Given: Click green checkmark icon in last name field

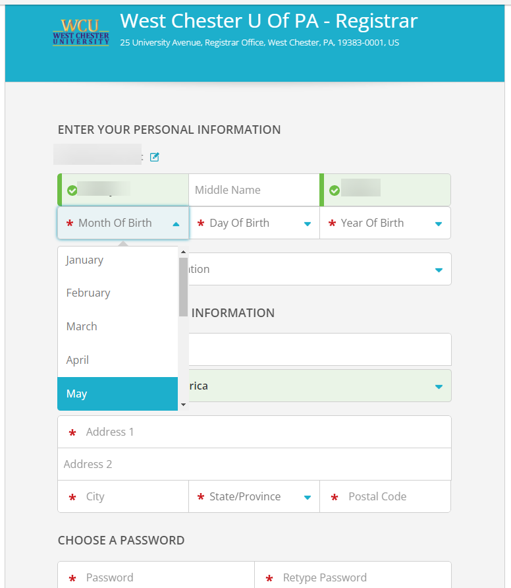Looking at the screenshot, I should click(x=335, y=191).
